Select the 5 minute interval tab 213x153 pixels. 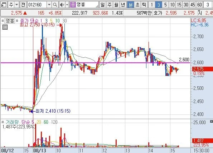[165, 5]
